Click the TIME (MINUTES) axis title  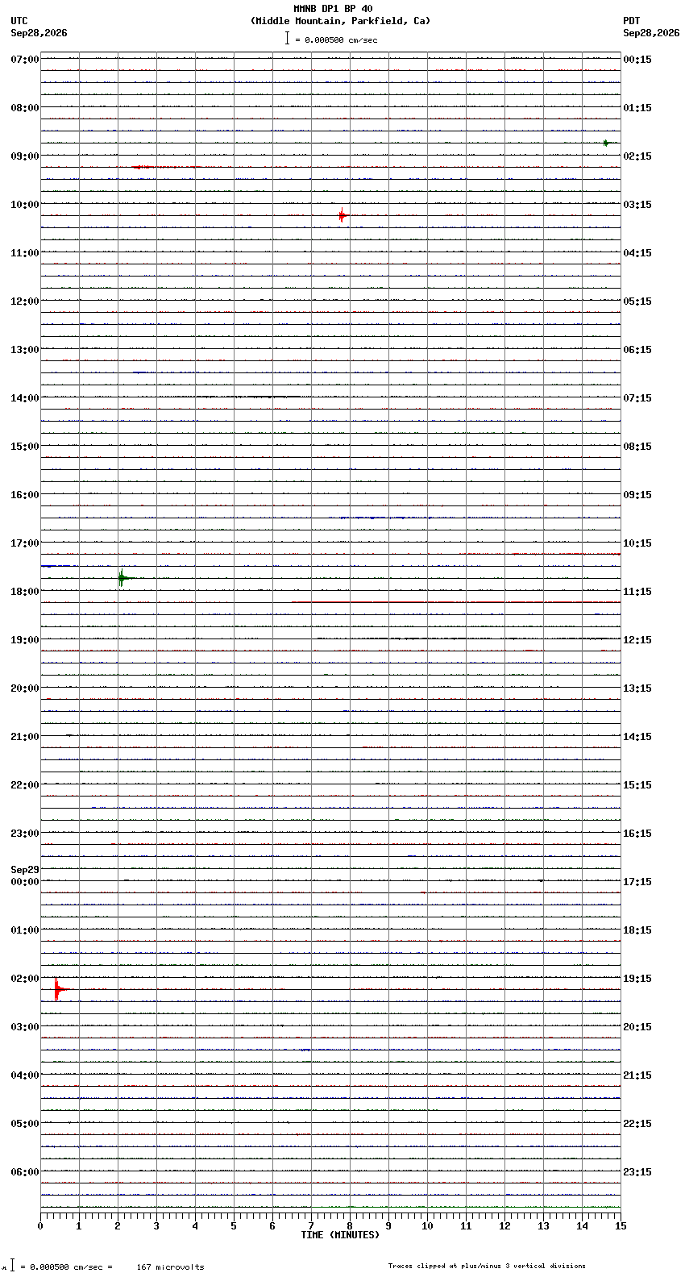tap(340, 1235)
